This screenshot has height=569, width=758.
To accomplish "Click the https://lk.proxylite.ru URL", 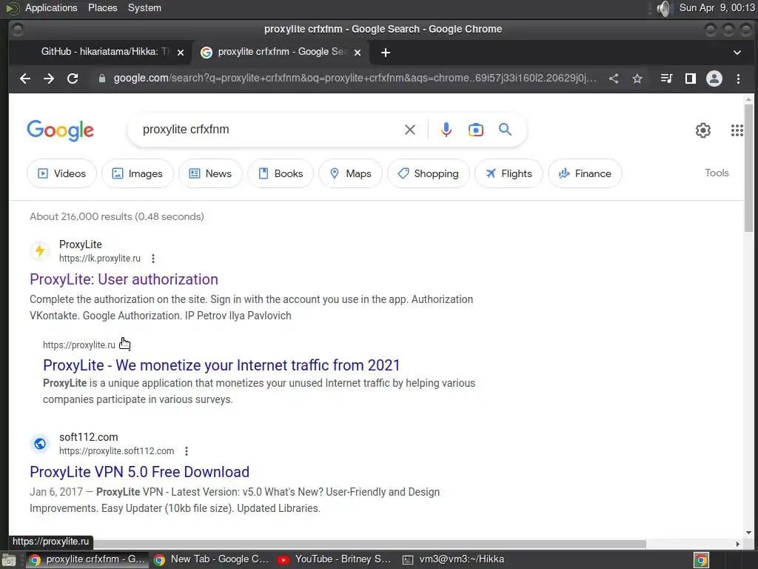I will [100, 259].
